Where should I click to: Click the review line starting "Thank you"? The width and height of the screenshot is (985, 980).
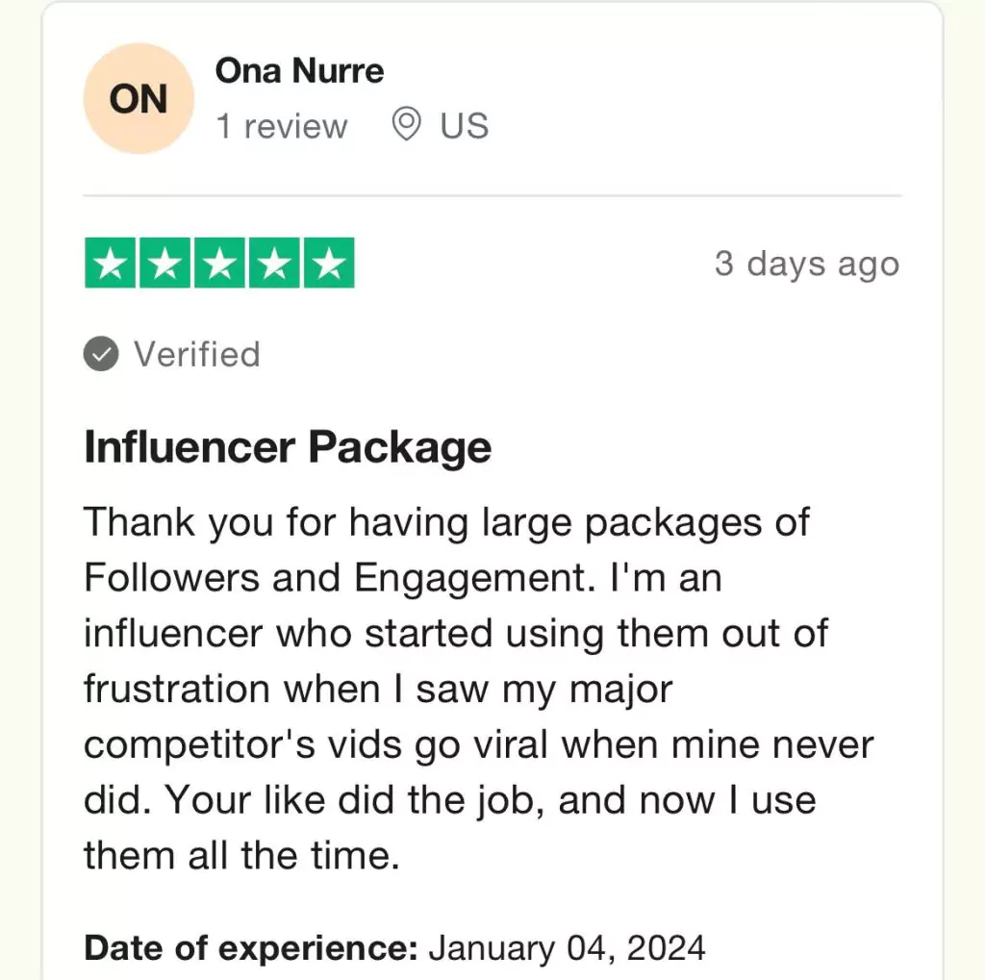coord(446,523)
